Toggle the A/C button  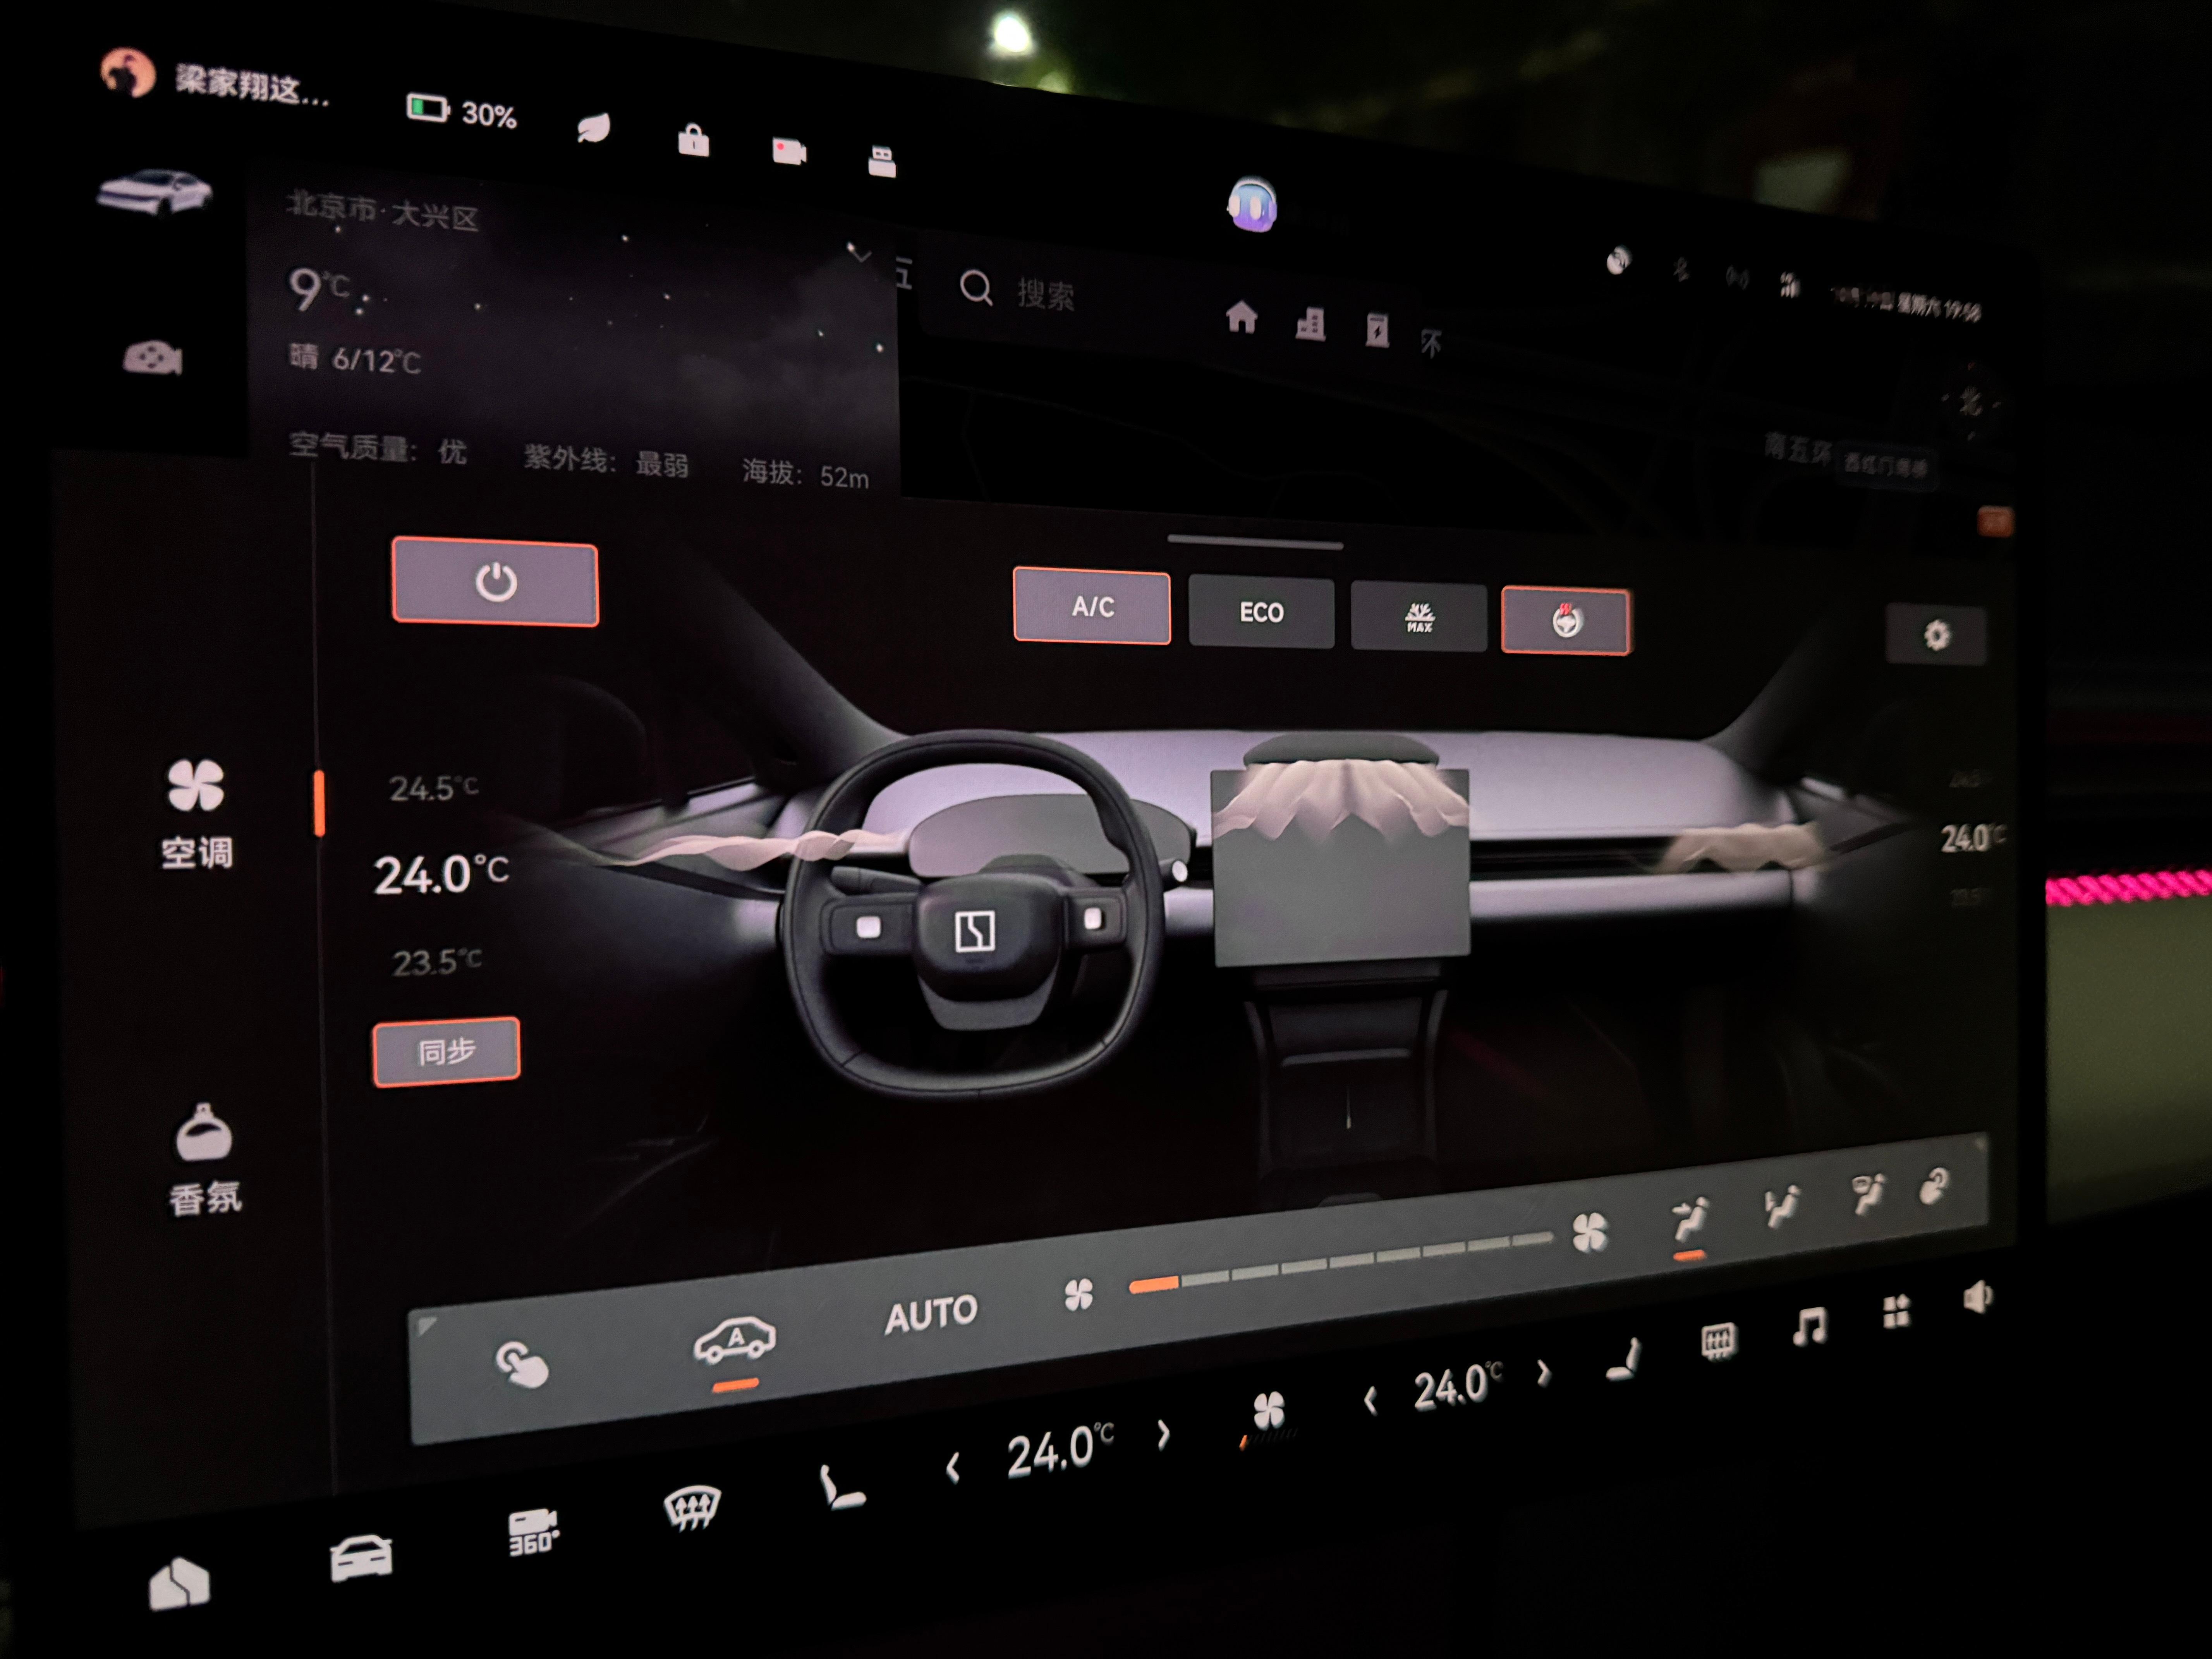(x=1092, y=606)
